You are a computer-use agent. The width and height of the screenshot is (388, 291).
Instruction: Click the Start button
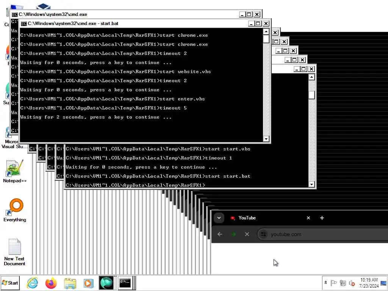10,283
